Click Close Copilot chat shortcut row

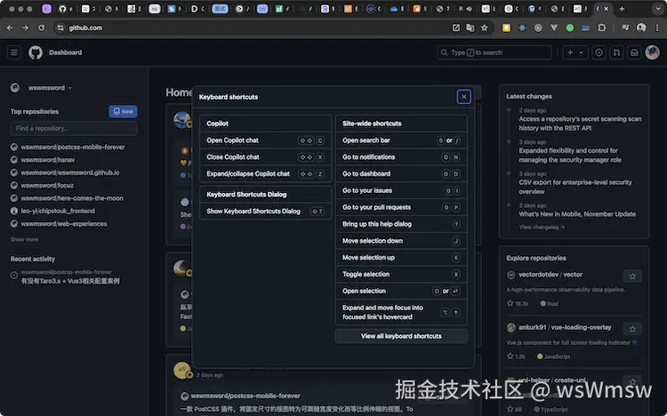(265, 157)
